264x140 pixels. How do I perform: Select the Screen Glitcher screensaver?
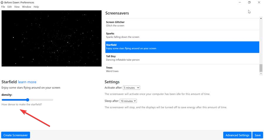coord(182,24)
